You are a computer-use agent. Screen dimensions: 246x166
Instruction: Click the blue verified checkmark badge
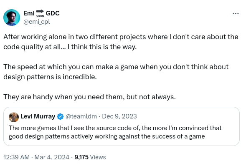click(60, 117)
